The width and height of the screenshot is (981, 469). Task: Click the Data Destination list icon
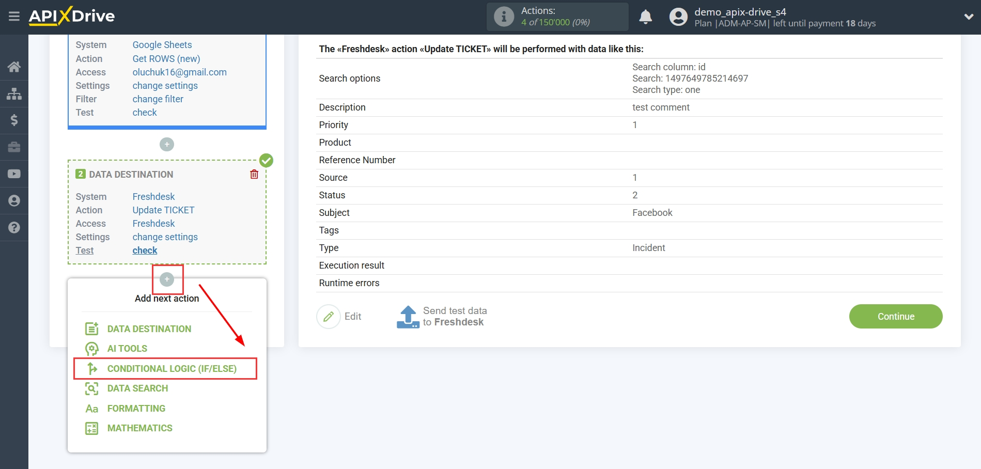[92, 329]
